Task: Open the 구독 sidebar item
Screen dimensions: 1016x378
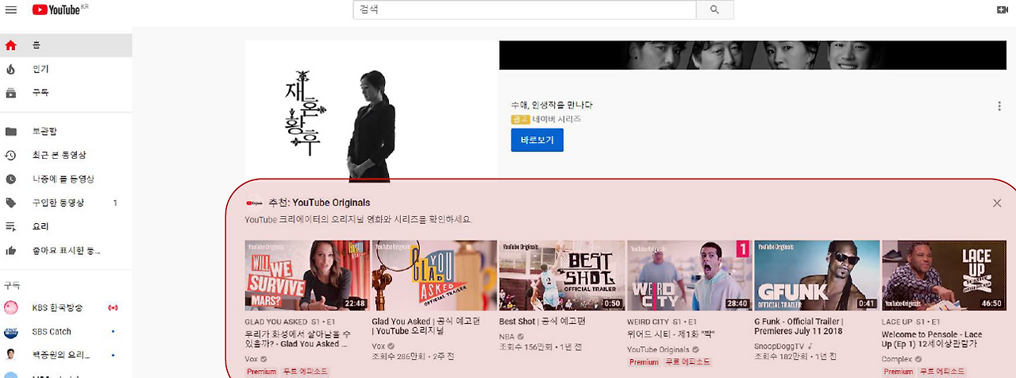Action: point(66,92)
